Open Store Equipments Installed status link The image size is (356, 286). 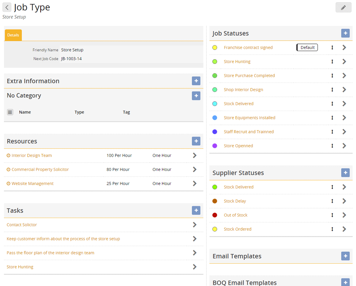(250, 118)
